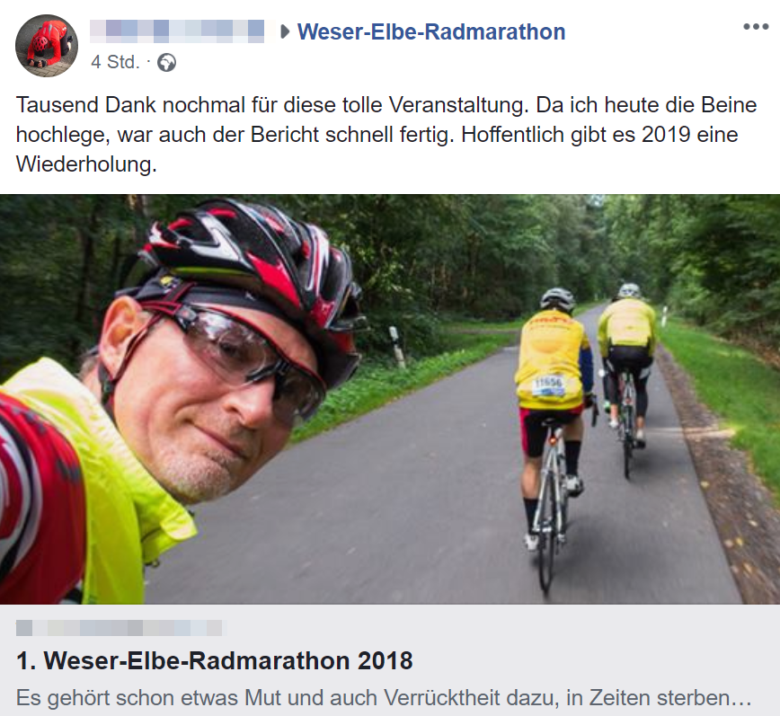Click the blurred source domain above the title
This screenshot has width=780, height=716.
pos(120,628)
